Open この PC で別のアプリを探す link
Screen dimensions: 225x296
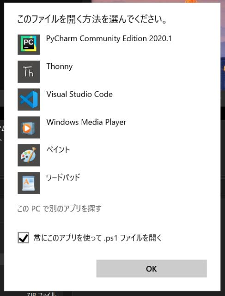click(59, 209)
